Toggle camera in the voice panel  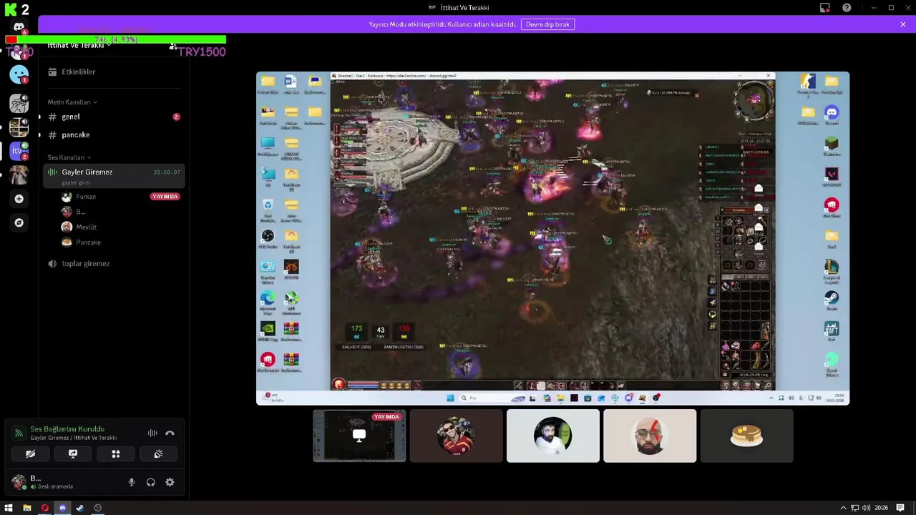pos(30,453)
